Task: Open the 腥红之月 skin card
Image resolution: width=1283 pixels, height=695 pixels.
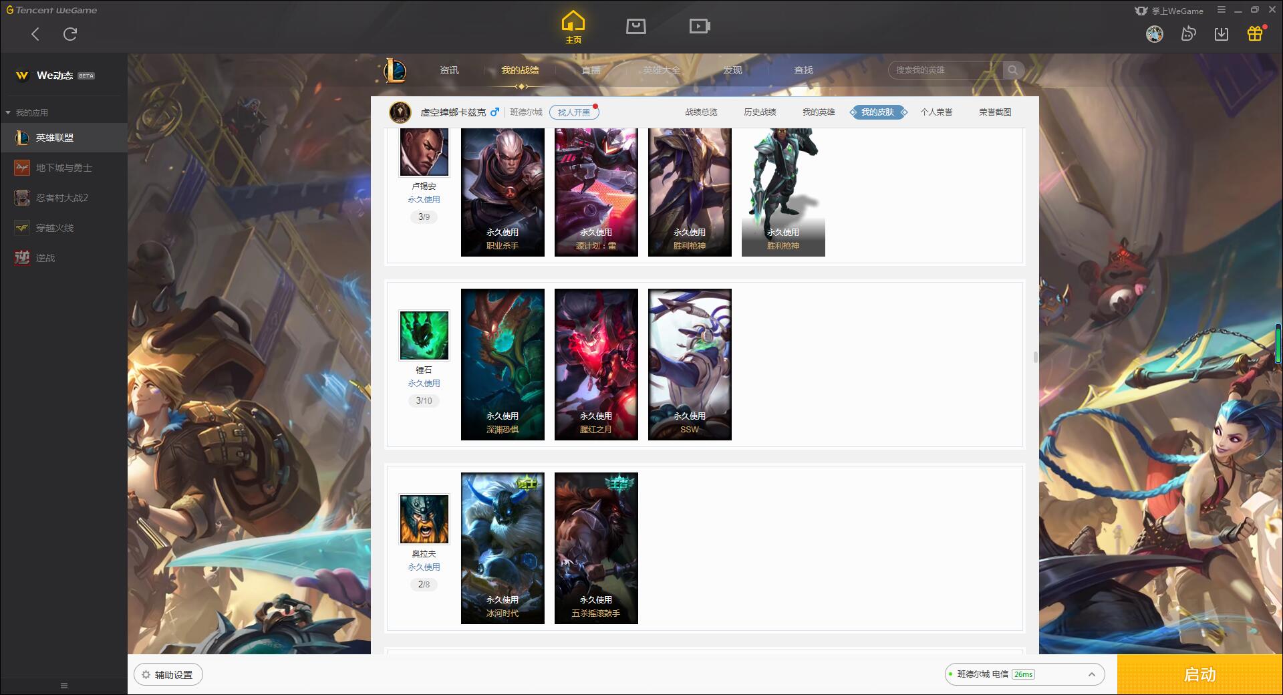Action: tap(596, 364)
